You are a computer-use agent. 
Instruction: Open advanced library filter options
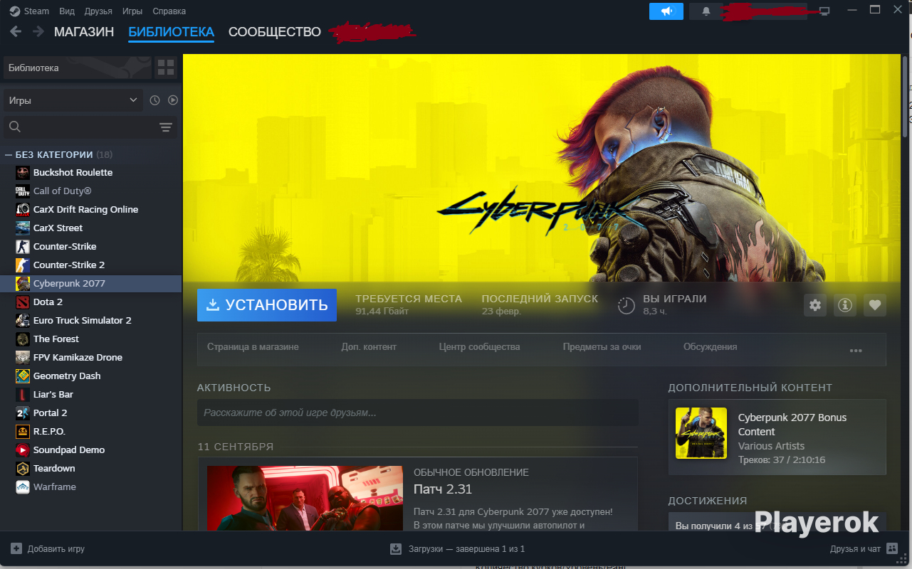pyautogui.click(x=166, y=127)
